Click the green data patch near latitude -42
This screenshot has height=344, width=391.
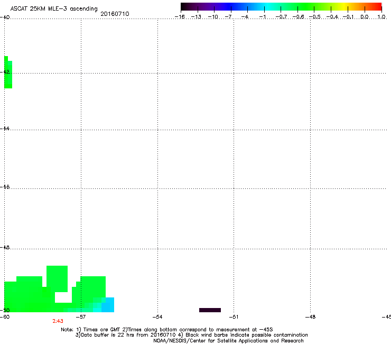pyautogui.click(x=8, y=73)
